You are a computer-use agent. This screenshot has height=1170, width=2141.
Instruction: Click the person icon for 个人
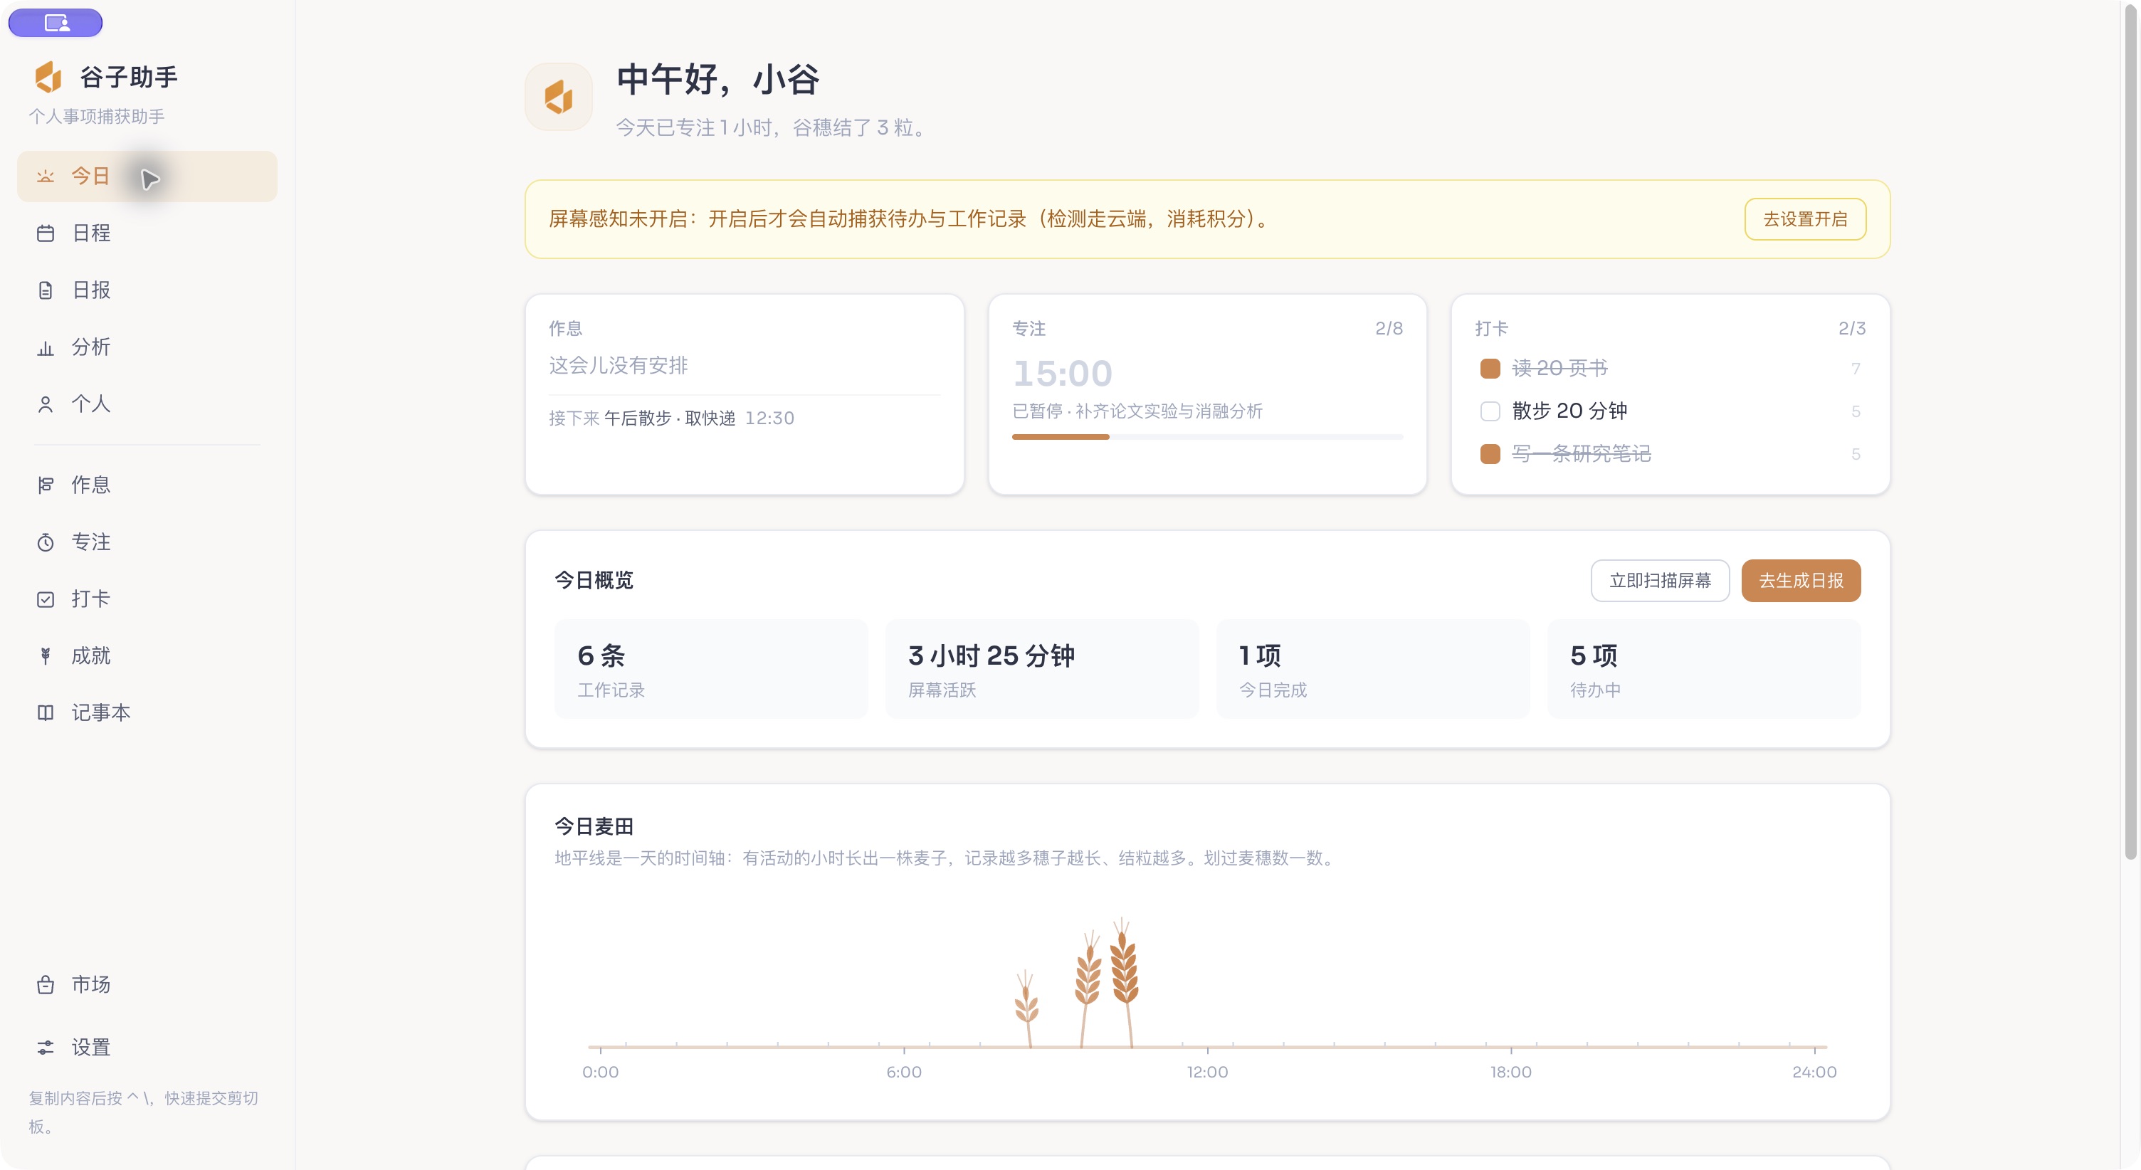[x=45, y=404]
